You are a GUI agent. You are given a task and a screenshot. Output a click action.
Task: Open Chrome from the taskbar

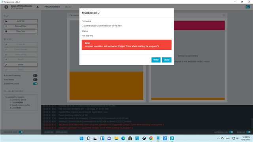(151, 138)
